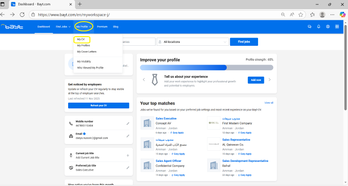The image size is (348, 186).
Task: Click the language globe icon
Action: [x=328, y=27]
